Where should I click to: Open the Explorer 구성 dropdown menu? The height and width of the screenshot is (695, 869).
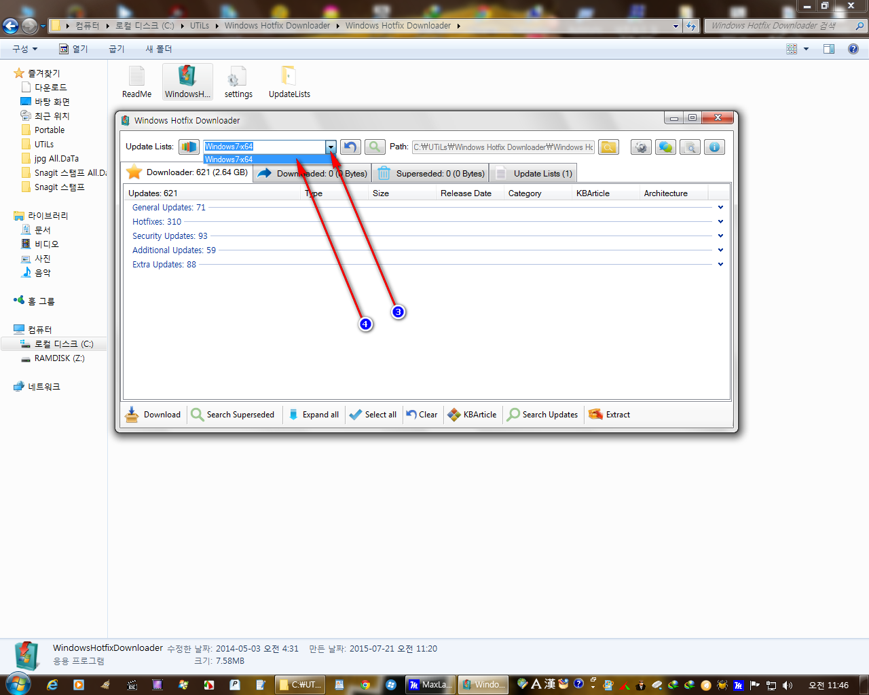click(x=25, y=49)
